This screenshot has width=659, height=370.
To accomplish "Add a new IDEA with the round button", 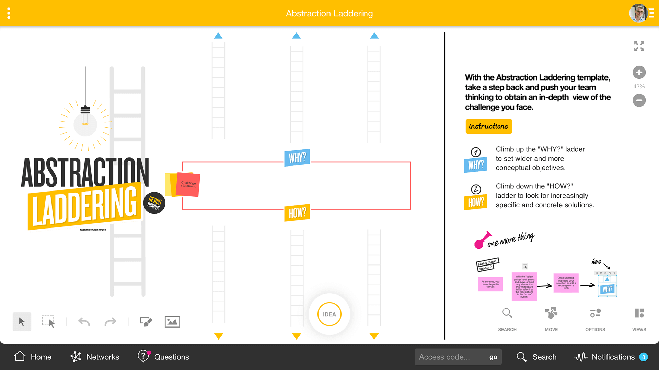I will click(x=329, y=314).
